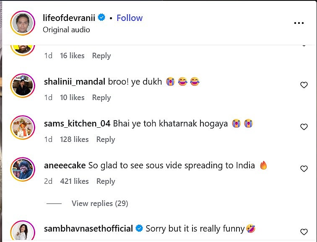The width and height of the screenshot is (317, 242).
Task: Reply to aneeecake's comment
Action: 106,181
